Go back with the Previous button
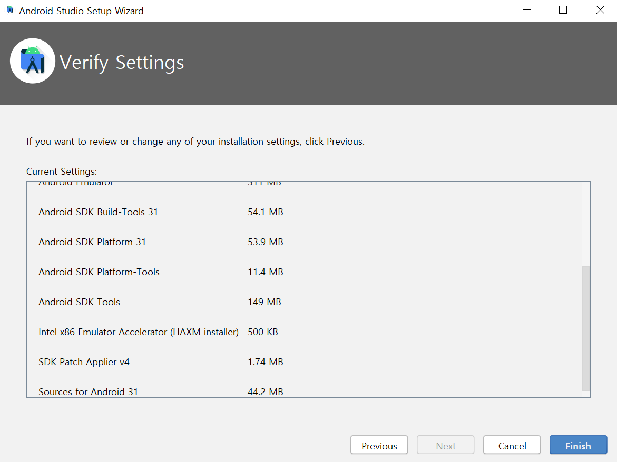This screenshot has height=462, width=617. click(379, 445)
